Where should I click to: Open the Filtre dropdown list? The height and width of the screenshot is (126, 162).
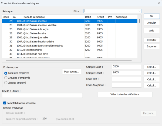click(139, 11)
